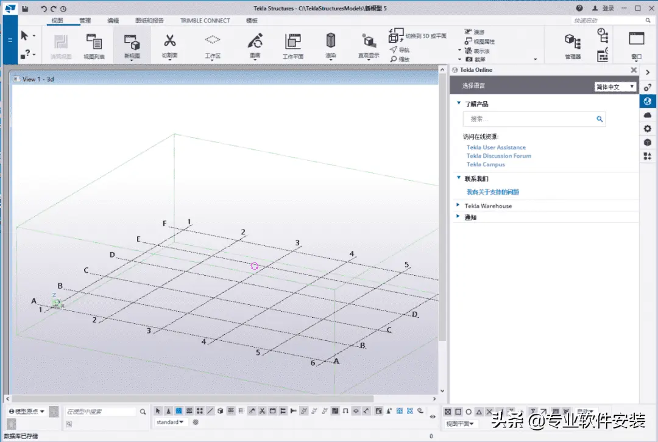Open the gear side-pane icon

[x=648, y=128]
